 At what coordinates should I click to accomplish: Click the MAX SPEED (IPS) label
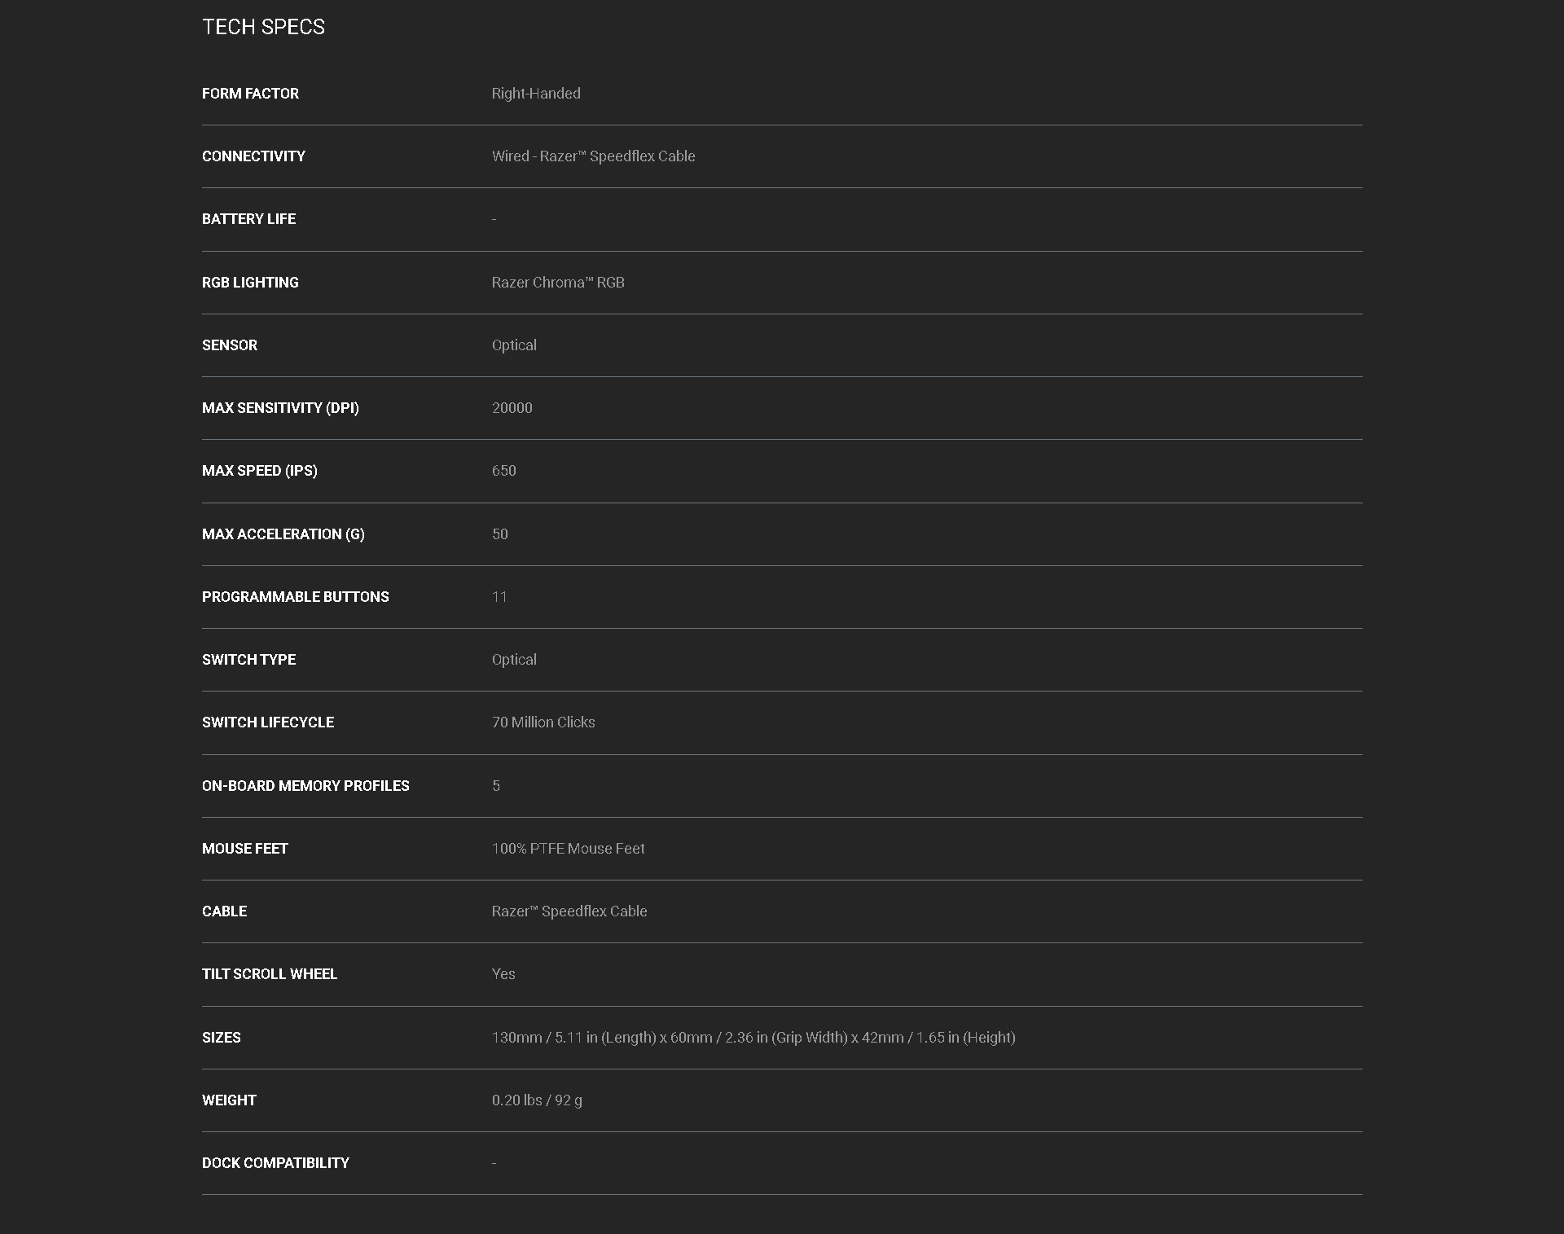(260, 471)
